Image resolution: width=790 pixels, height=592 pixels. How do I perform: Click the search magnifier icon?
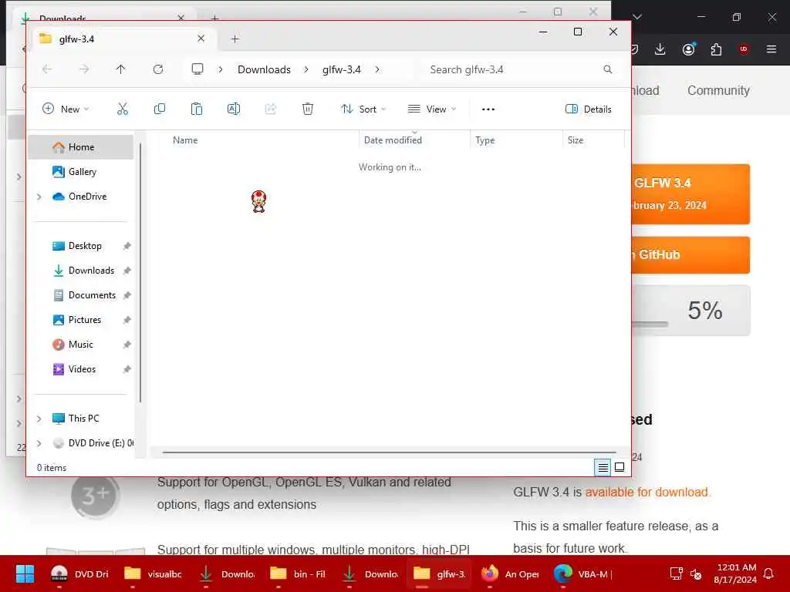[x=608, y=69]
